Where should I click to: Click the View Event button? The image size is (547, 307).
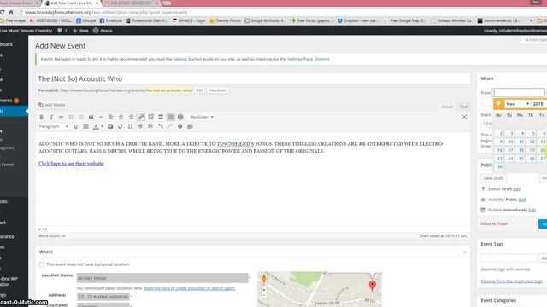coord(218,90)
